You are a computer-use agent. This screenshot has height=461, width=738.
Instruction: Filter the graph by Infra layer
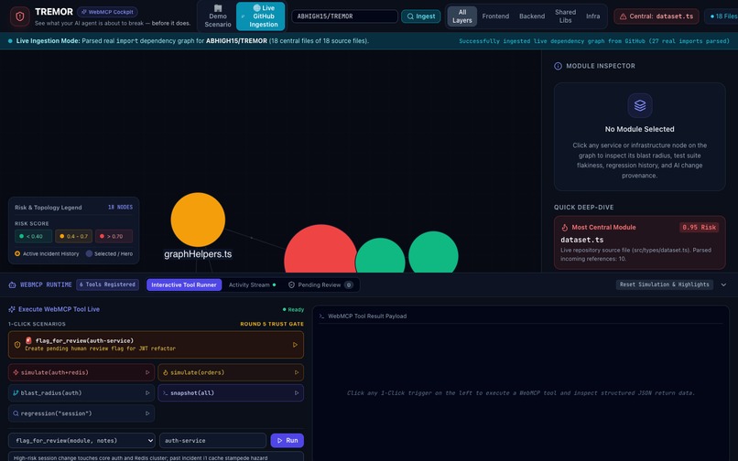(x=592, y=16)
